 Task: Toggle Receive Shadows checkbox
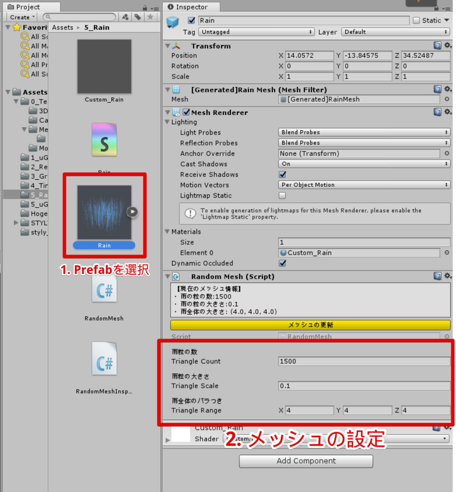[x=282, y=174]
